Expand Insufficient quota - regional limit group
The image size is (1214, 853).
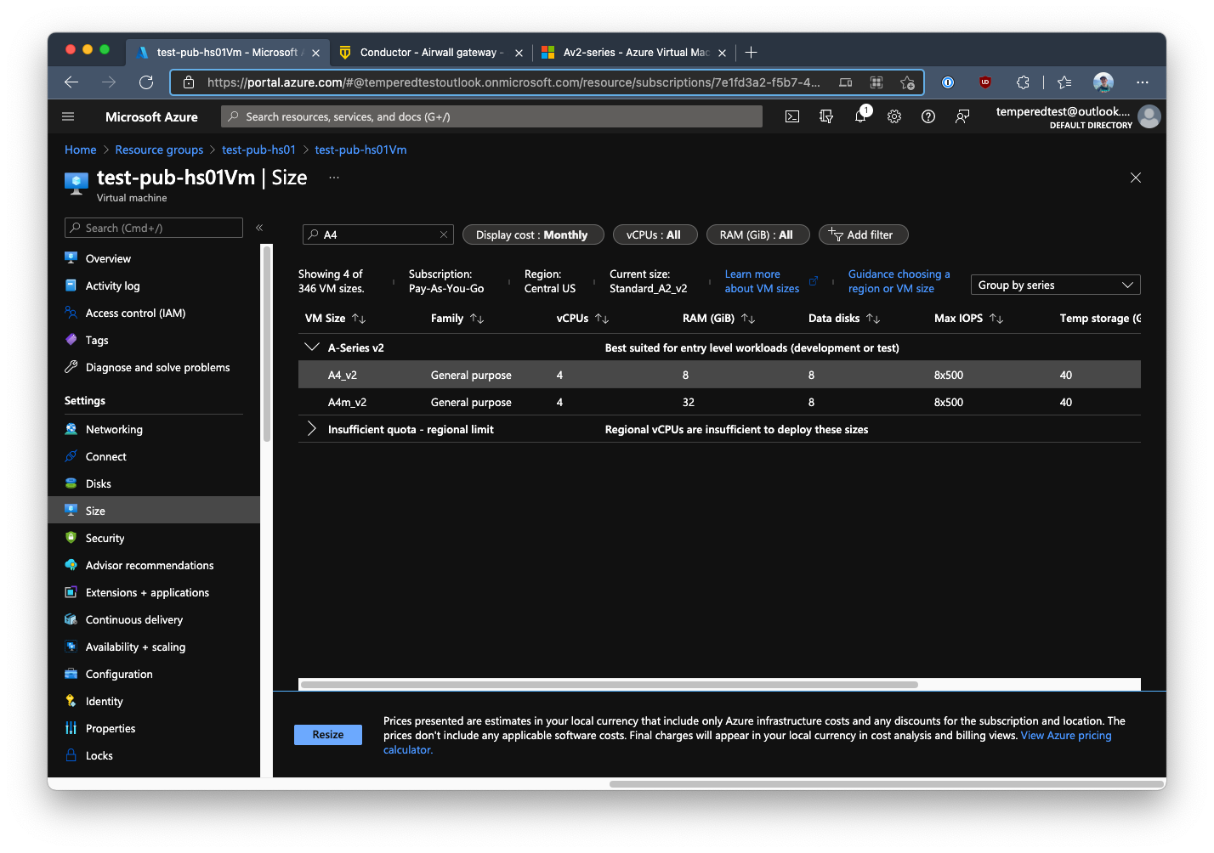(x=312, y=429)
